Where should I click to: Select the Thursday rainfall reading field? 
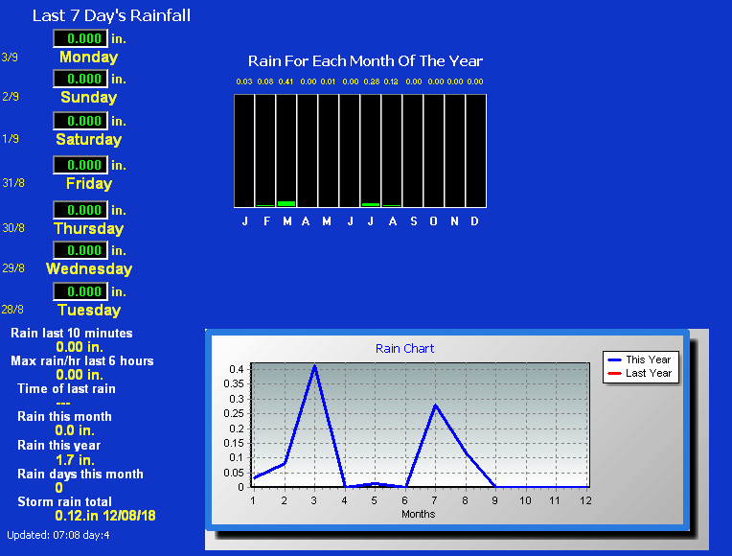[x=80, y=210]
